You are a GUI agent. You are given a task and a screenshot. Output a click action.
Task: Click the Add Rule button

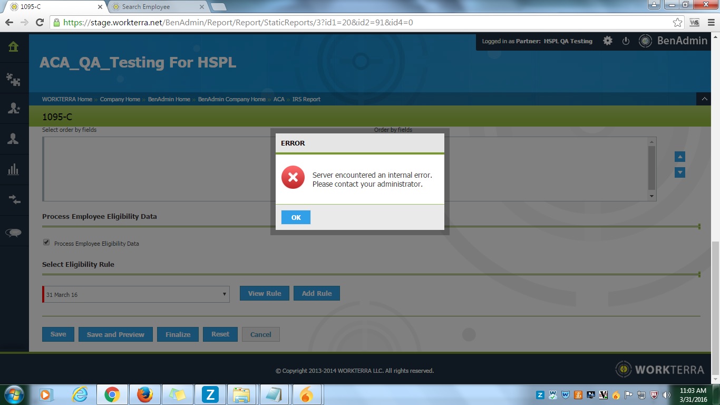coord(316,293)
